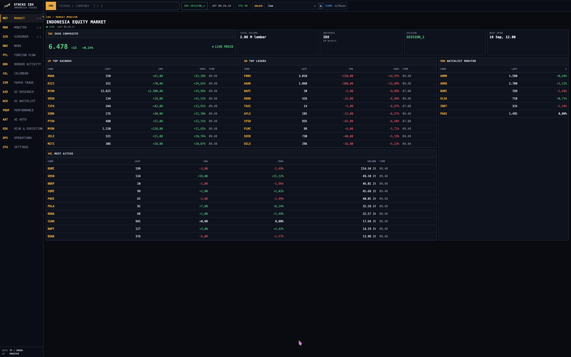
Task: Click the CHG% column header in Top Gainers
Action: pos(202,69)
